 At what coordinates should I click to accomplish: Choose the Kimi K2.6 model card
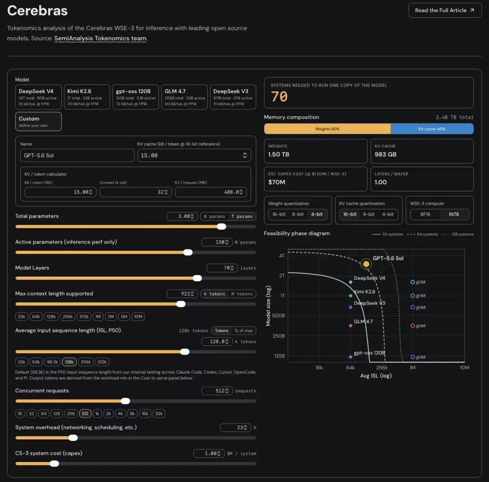tap(86, 97)
